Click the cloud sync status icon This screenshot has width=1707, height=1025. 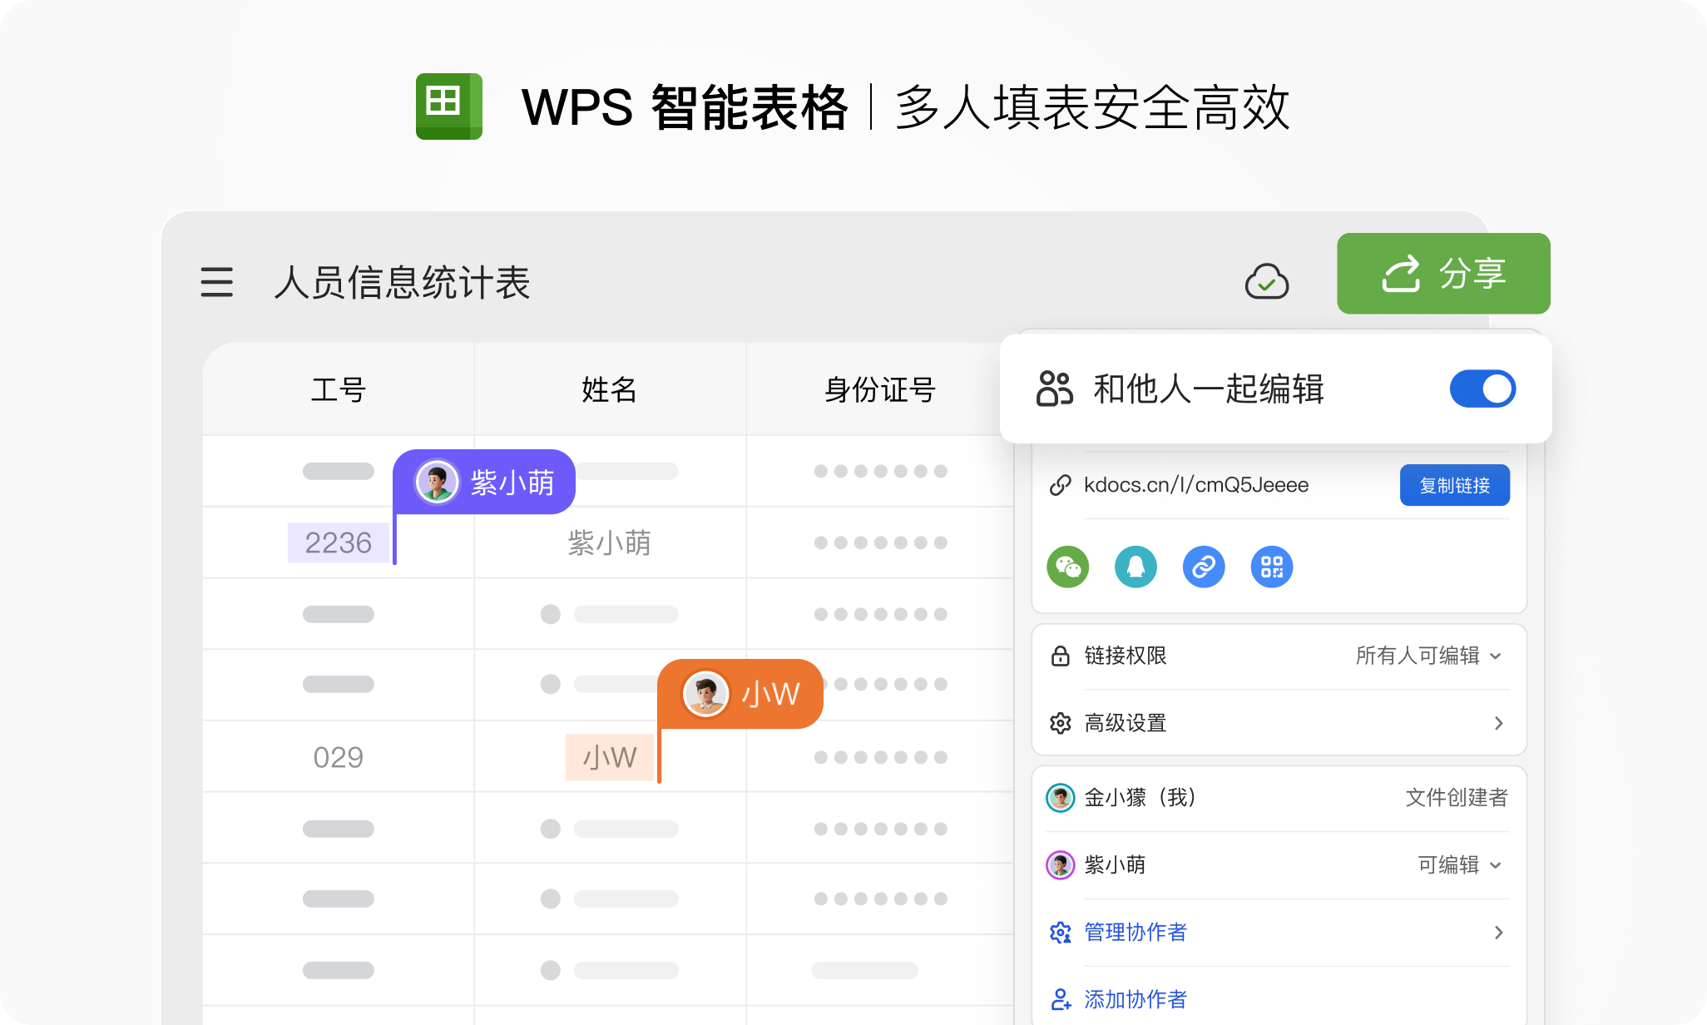[x=1266, y=281]
